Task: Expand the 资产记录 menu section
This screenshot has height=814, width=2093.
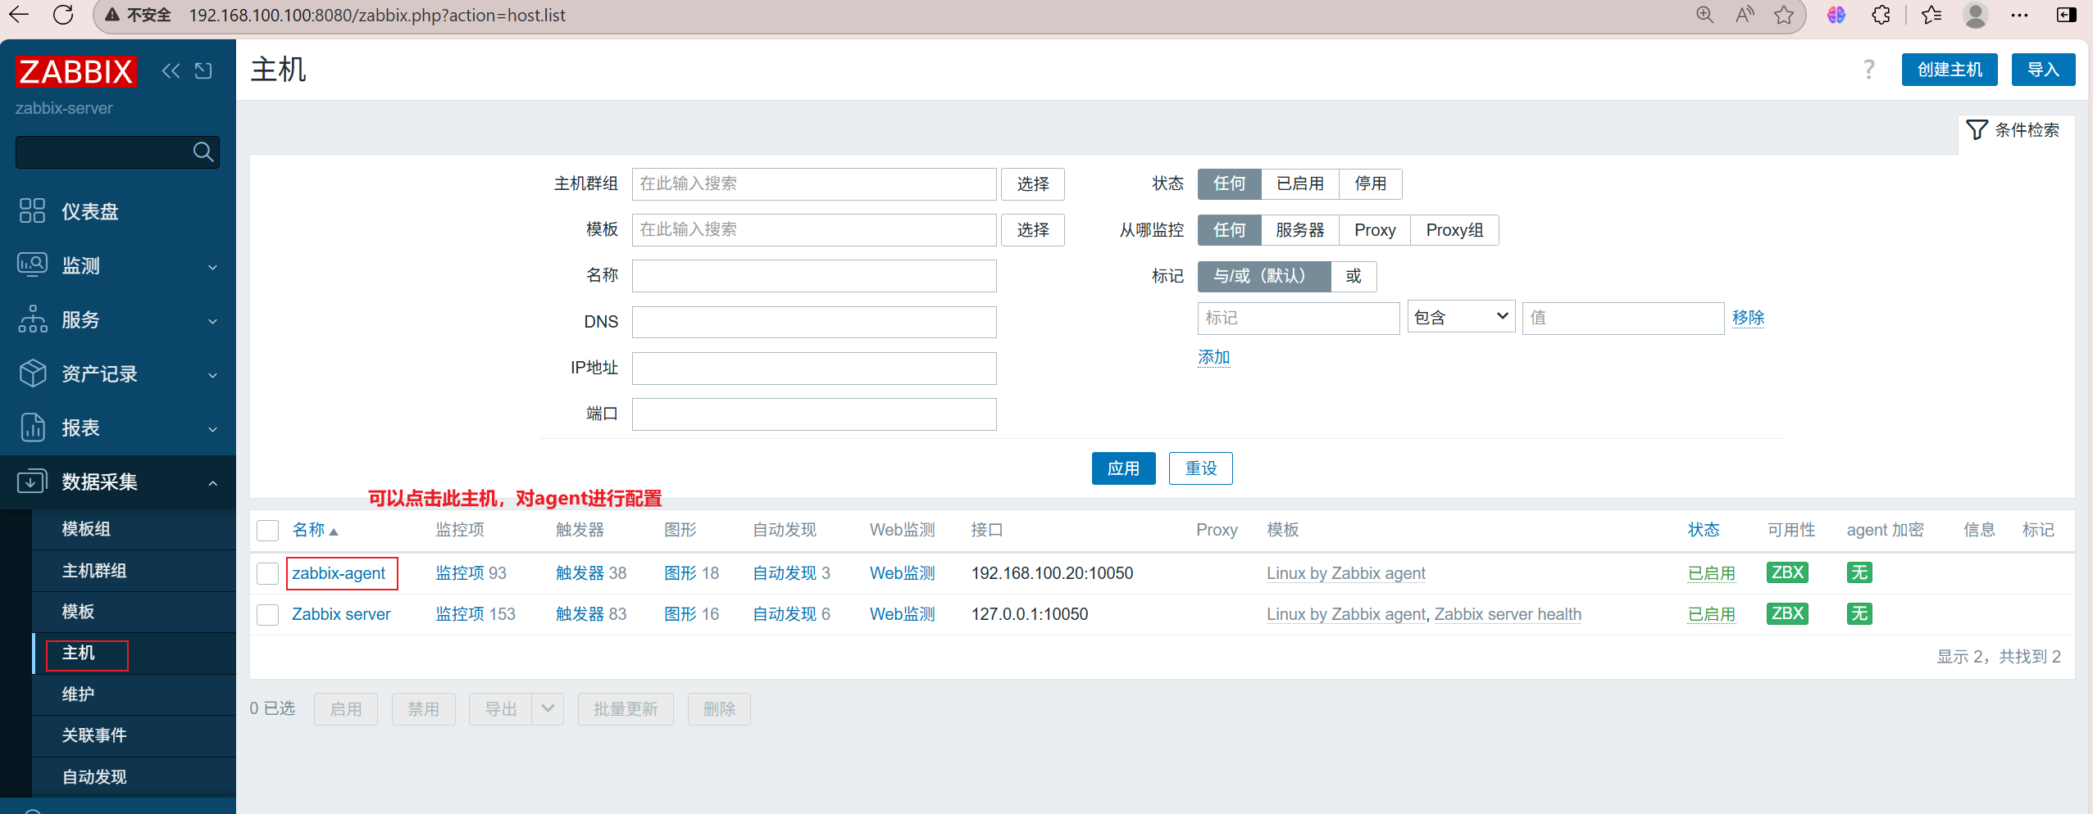Action: pos(212,375)
